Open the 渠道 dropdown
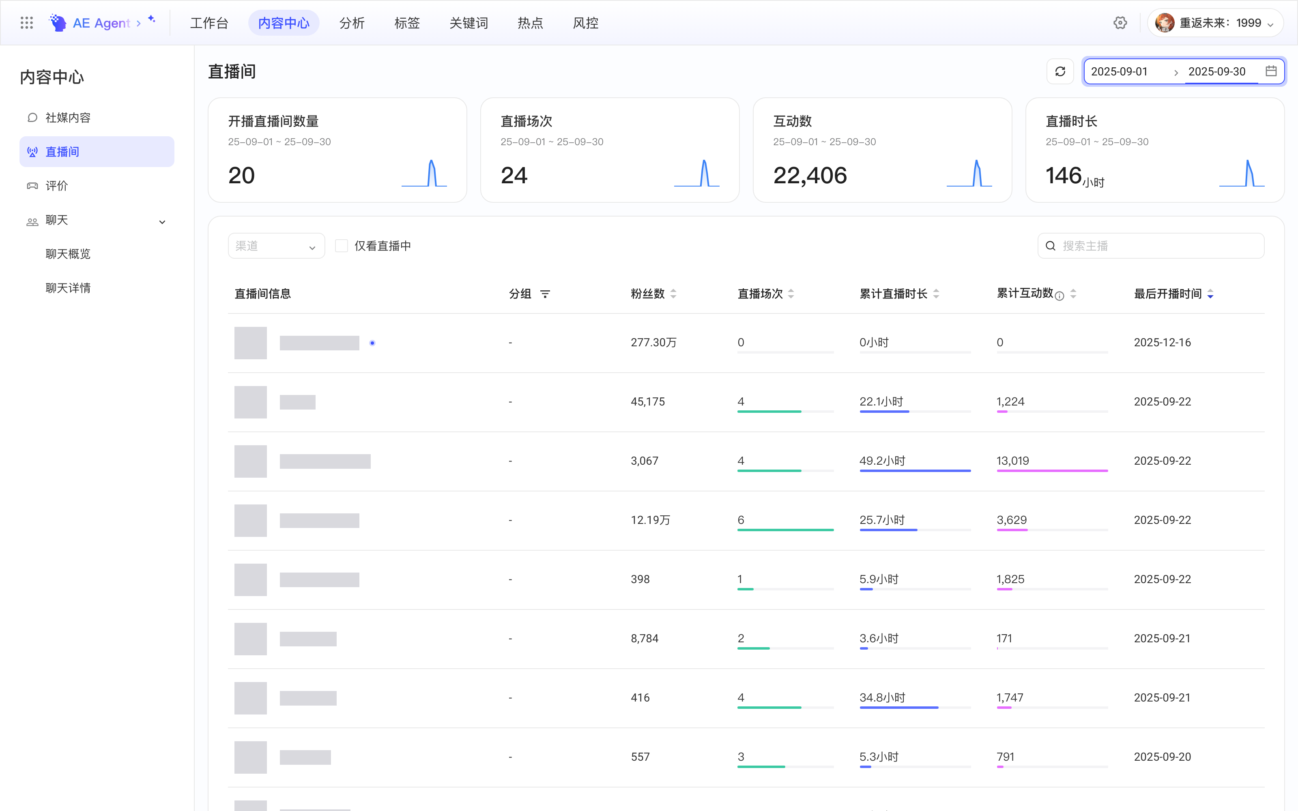The image size is (1298, 811). [276, 246]
